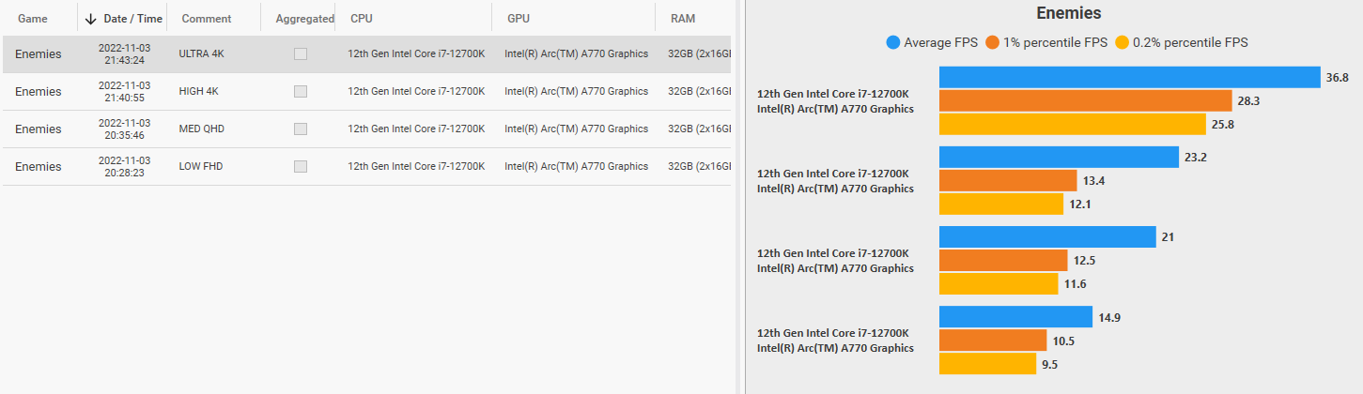1363x394 pixels.
Task: Toggle the 0.2% percentile FPS legend dot
Action: [x=1122, y=42]
